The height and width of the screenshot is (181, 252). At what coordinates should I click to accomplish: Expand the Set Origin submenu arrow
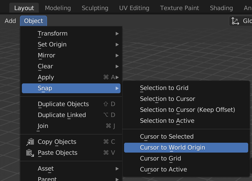(x=117, y=45)
